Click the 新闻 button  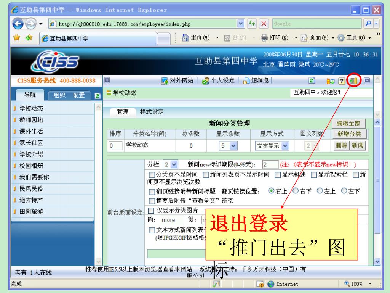tap(357, 145)
